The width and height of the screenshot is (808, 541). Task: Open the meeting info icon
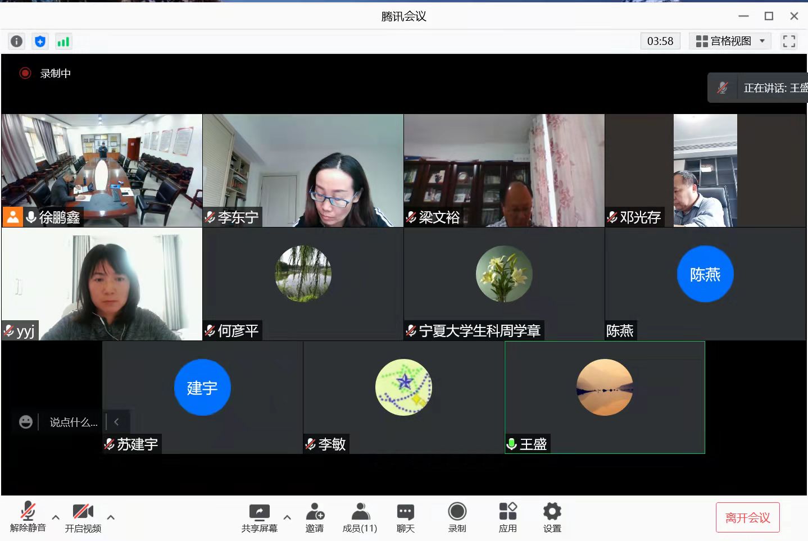tap(17, 41)
